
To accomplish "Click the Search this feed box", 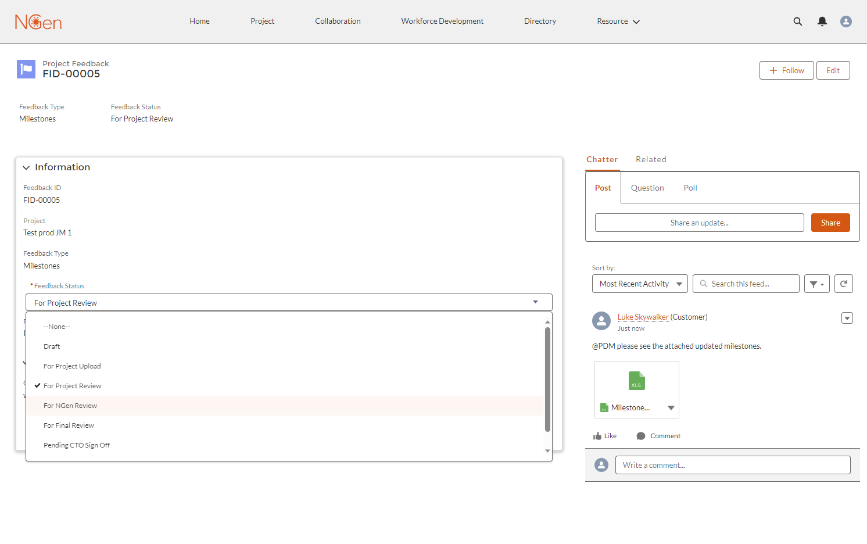I will pyautogui.click(x=746, y=284).
